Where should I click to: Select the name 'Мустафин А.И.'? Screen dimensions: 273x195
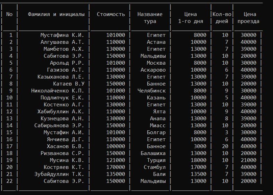click(64, 132)
